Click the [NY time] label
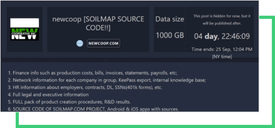This screenshot has width=275, height=128. [x=222, y=56]
